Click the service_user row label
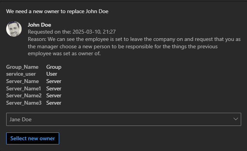Image resolution: width=247 pixels, height=151 pixels. [x=21, y=74]
